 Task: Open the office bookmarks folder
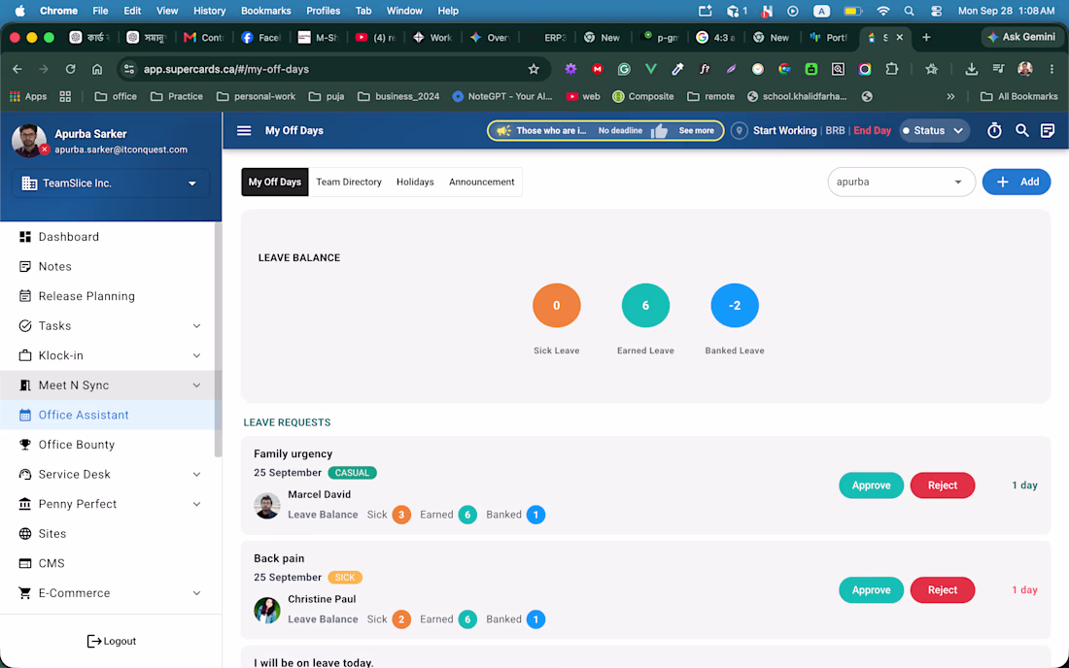point(116,97)
